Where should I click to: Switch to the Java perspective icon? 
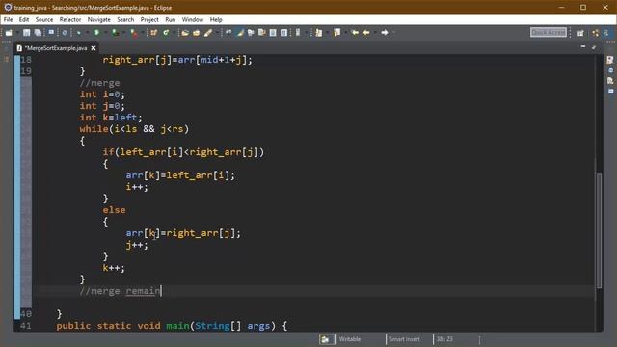pos(606,33)
